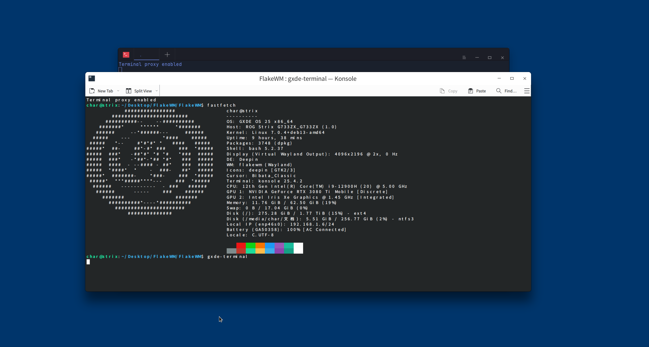This screenshot has width=649, height=347.
Task: Click the white color block in palette
Action: click(298, 248)
